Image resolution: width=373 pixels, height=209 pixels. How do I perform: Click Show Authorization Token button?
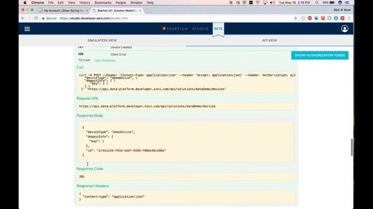pyautogui.click(x=320, y=55)
